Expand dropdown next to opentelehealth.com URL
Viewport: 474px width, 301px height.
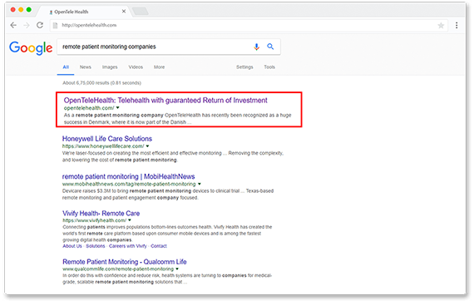pyautogui.click(x=118, y=108)
